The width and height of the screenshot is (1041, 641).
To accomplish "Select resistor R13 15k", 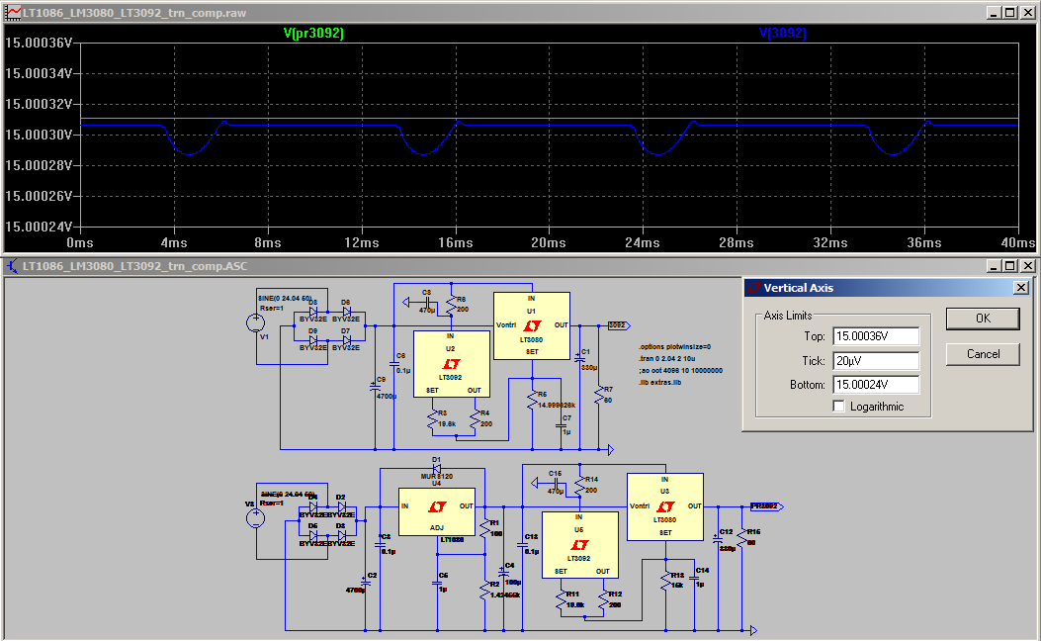I will click(x=666, y=582).
